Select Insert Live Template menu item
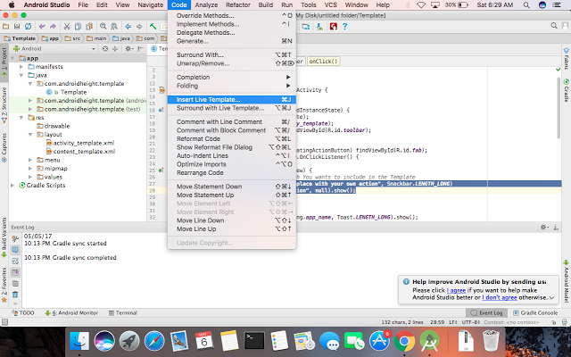571x357 pixels. tap(232, 99)
